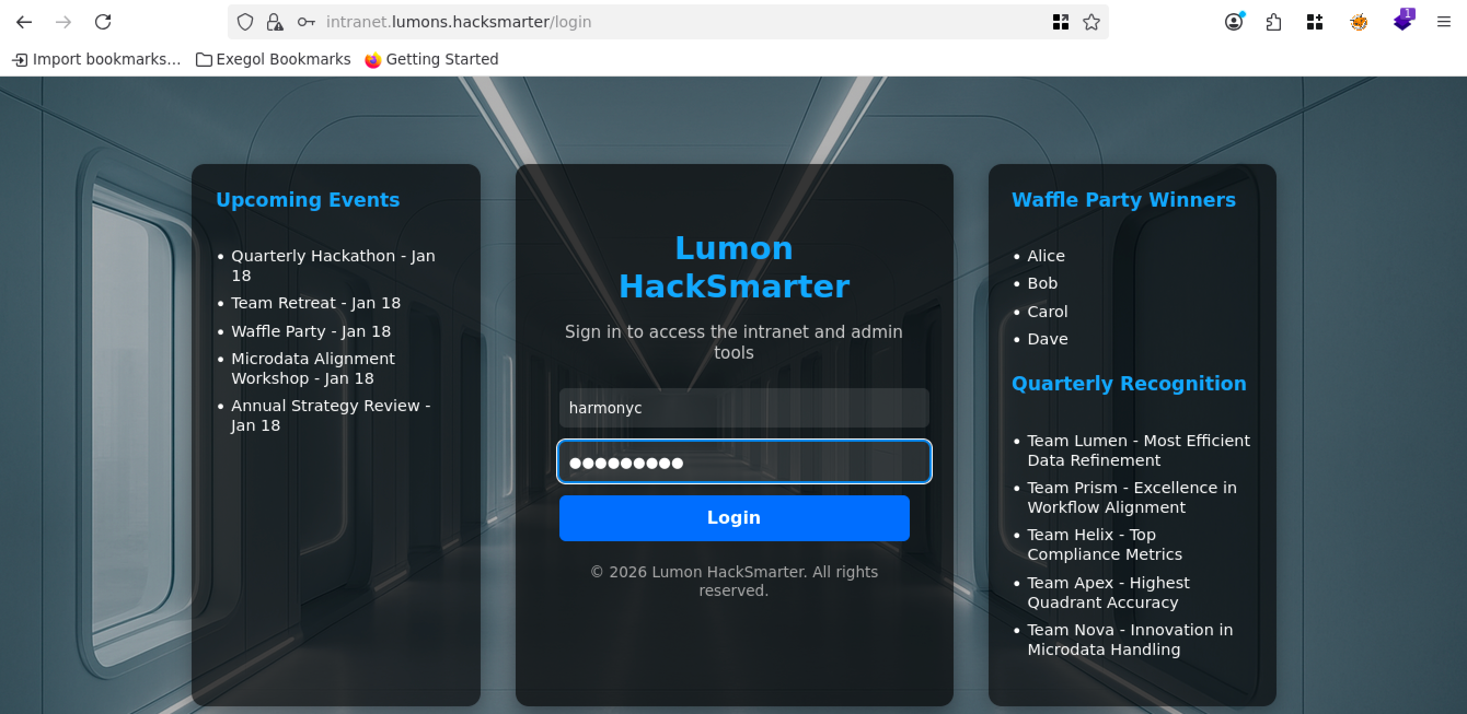Viewport: 1467px width, 714px height.
Task: Open the Firefox hamburger application menu
Action: click(x=1443, y=22)
